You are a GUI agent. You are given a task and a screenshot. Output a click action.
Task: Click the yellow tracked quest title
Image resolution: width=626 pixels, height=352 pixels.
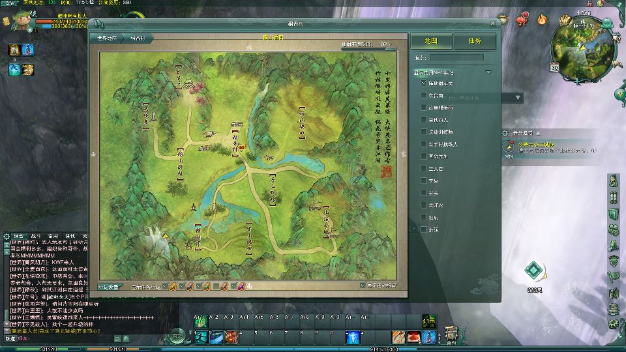pyautogui.click(x=536, y=145)
